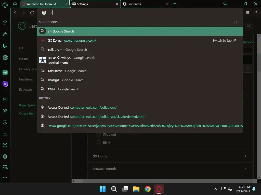Choose chatgpt Google Search suggestion
Image resolution: width=261 pixels, height=195 pixels.
point(140,80)
